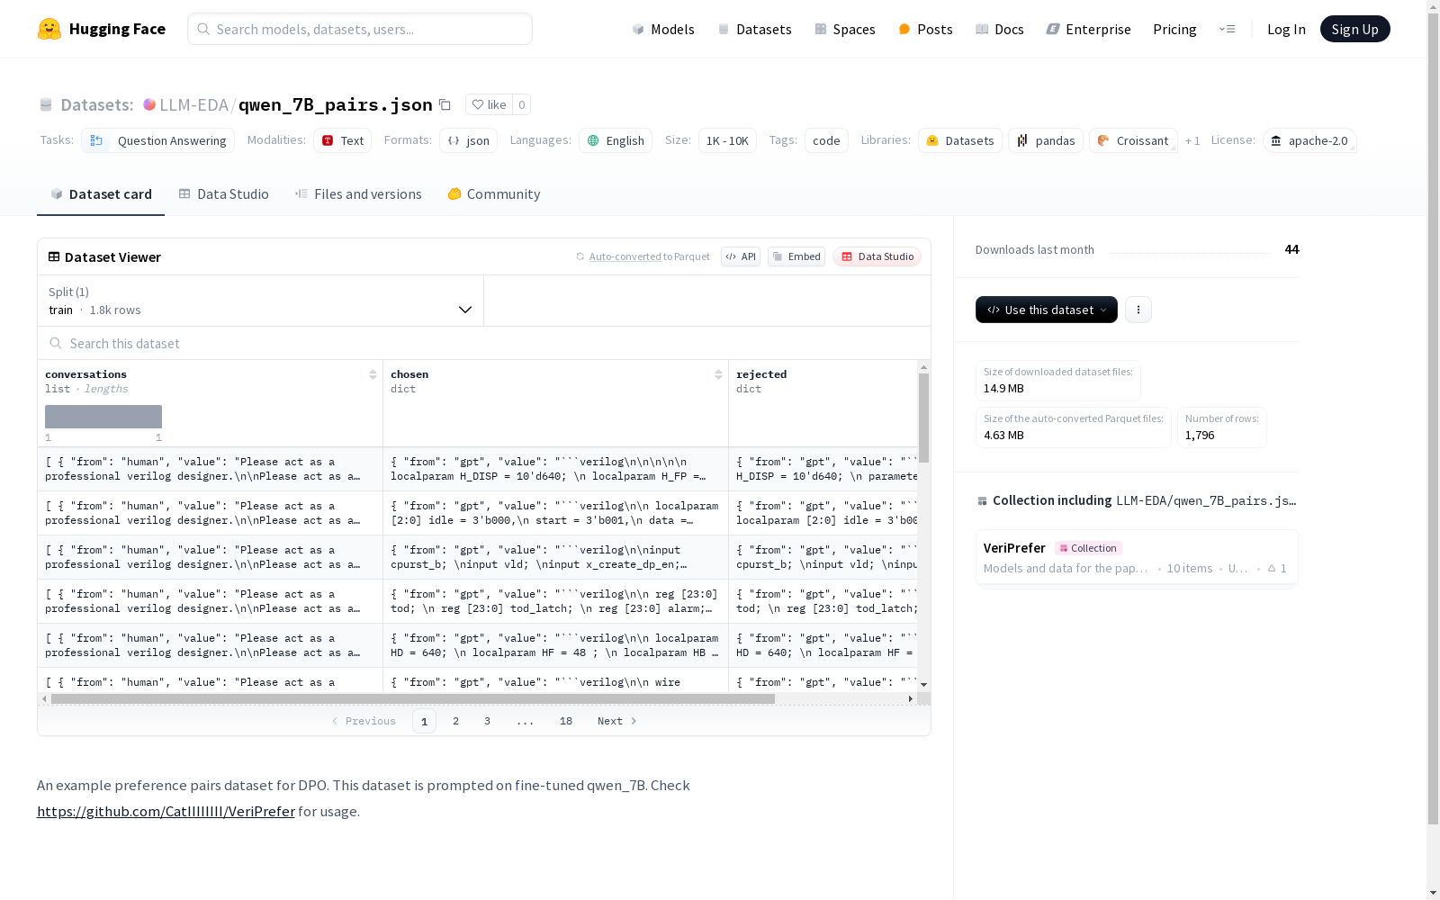Image resolution: width=1440 pixels, height=900 pixels.
Task: Click Previous page button
Action: (364, 721)
